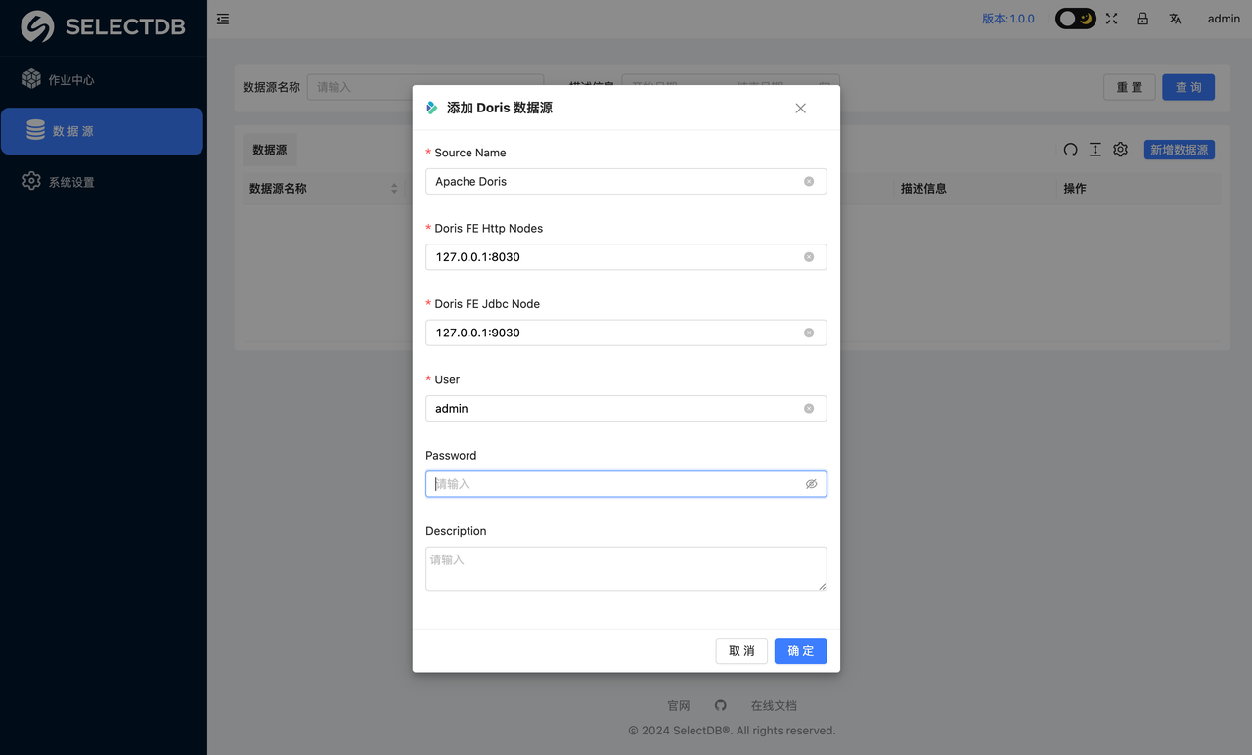This screenshot has width=1252, height=755.
Task: Click the 描述信息 column header
Action: click(x=923, y=188)
